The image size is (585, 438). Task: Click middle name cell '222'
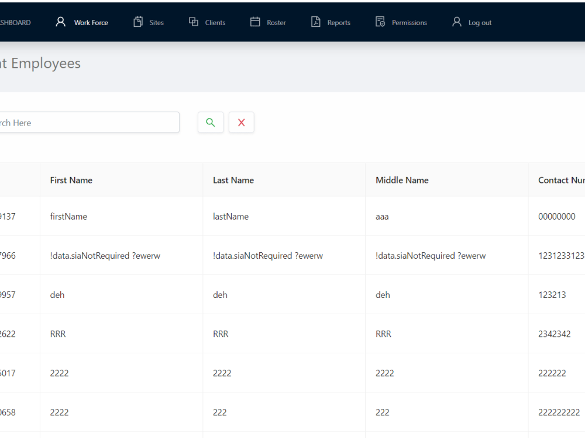point(383,412)
